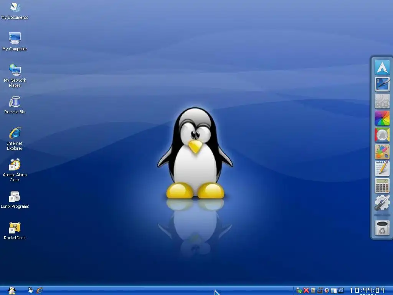The width and height of the screenshot is (393, 295).
Task: Click the round red-and-white tray icon
Action: pos(327,290)
